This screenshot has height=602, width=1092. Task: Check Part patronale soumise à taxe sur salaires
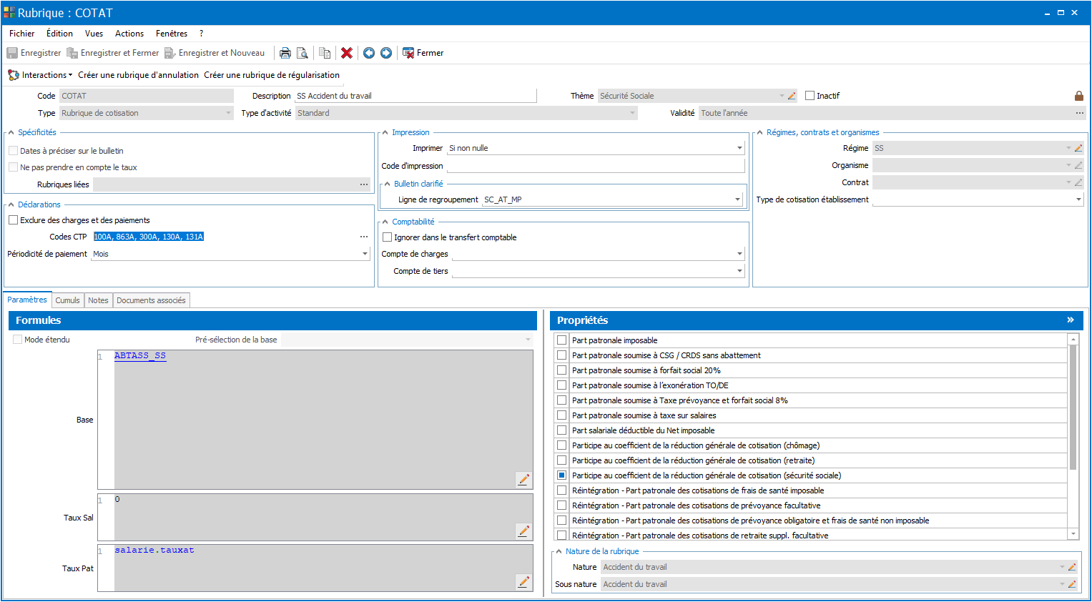click(562, 415)
